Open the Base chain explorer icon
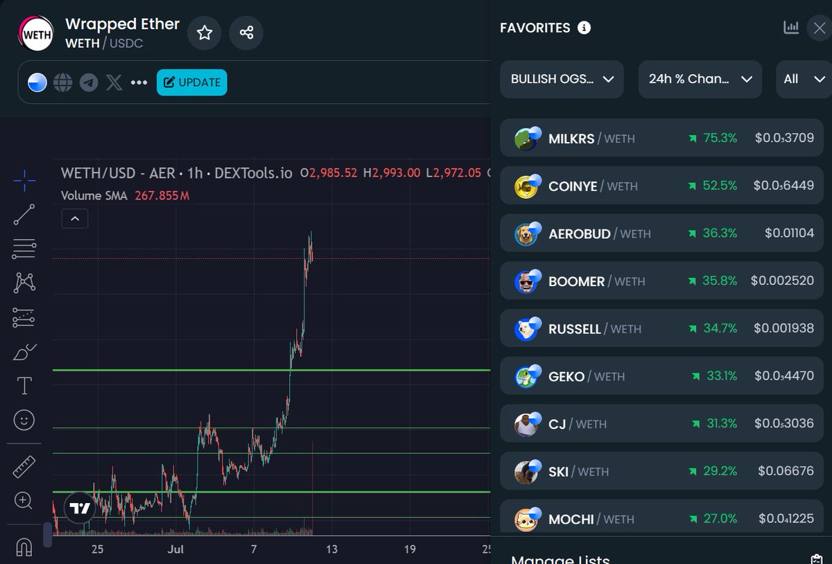 pyautogui.click(x=37, y=82)
